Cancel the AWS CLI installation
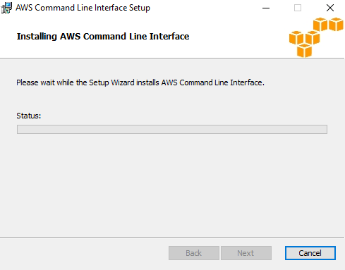The height and width of the screenshot is (270, 345). click(310, 253)
